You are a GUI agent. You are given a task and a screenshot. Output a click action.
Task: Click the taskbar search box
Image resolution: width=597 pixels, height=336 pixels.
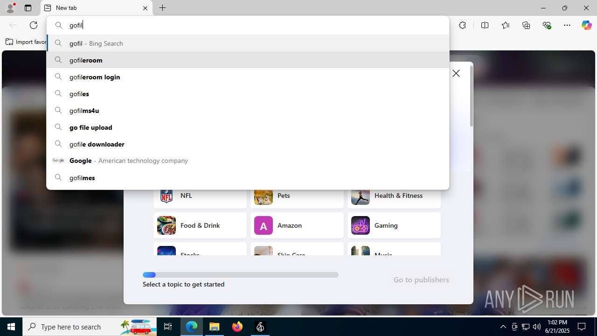pos(90,327)
